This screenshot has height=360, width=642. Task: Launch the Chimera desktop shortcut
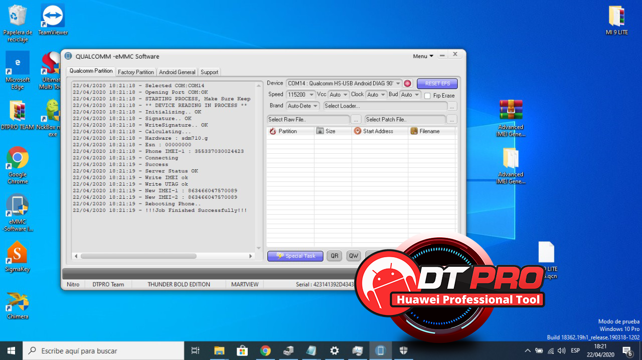tap(18, 304)
